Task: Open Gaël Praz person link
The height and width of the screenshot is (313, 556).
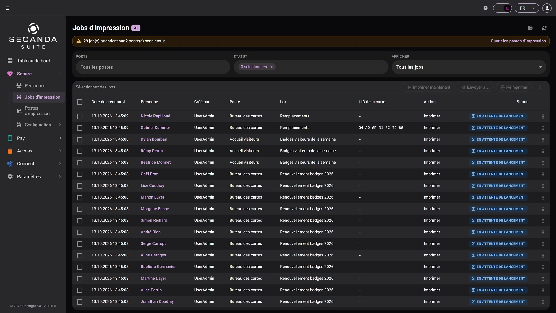Action: [149, 174]
